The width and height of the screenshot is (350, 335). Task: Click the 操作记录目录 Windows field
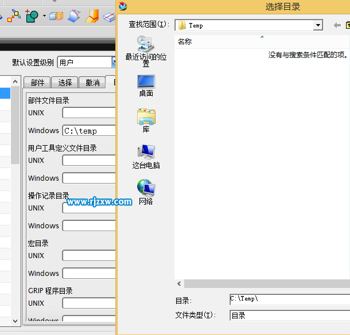[x=89, y=225]
